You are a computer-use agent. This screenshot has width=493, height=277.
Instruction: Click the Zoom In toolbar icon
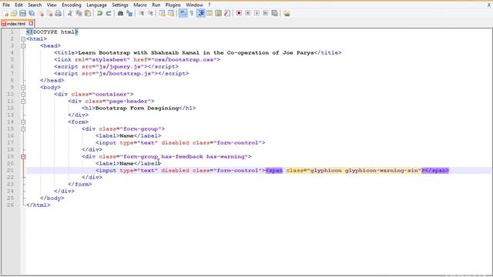142,13
